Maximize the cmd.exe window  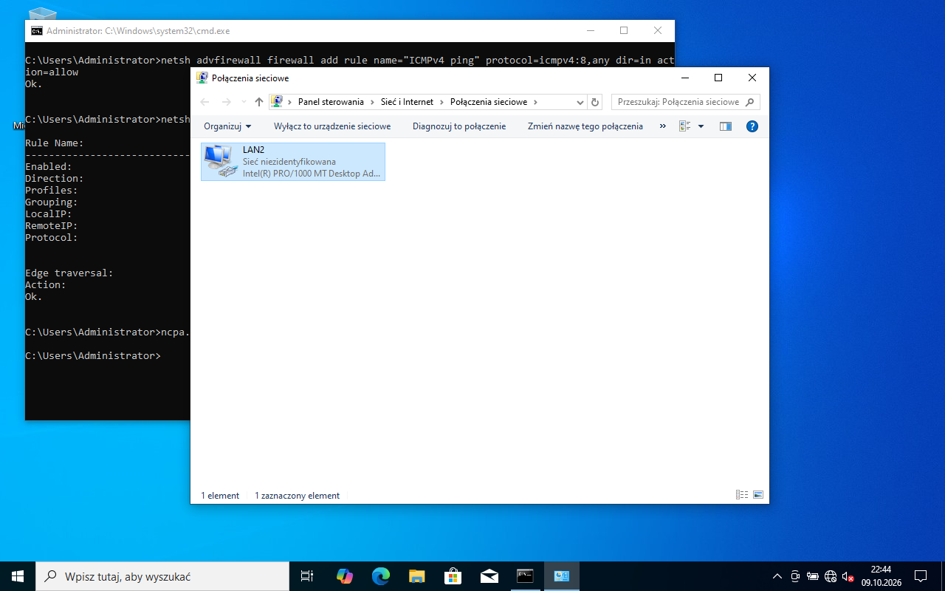624,31
